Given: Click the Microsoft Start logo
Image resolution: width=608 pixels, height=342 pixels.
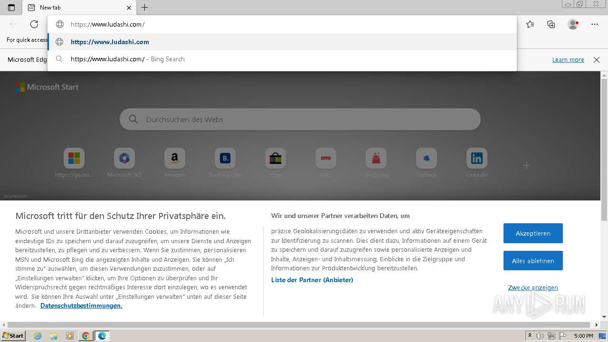Looking at the screenshot, I should (x=47, y=87).
